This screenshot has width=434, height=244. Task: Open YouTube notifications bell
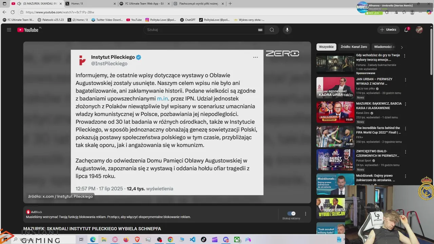406,30
